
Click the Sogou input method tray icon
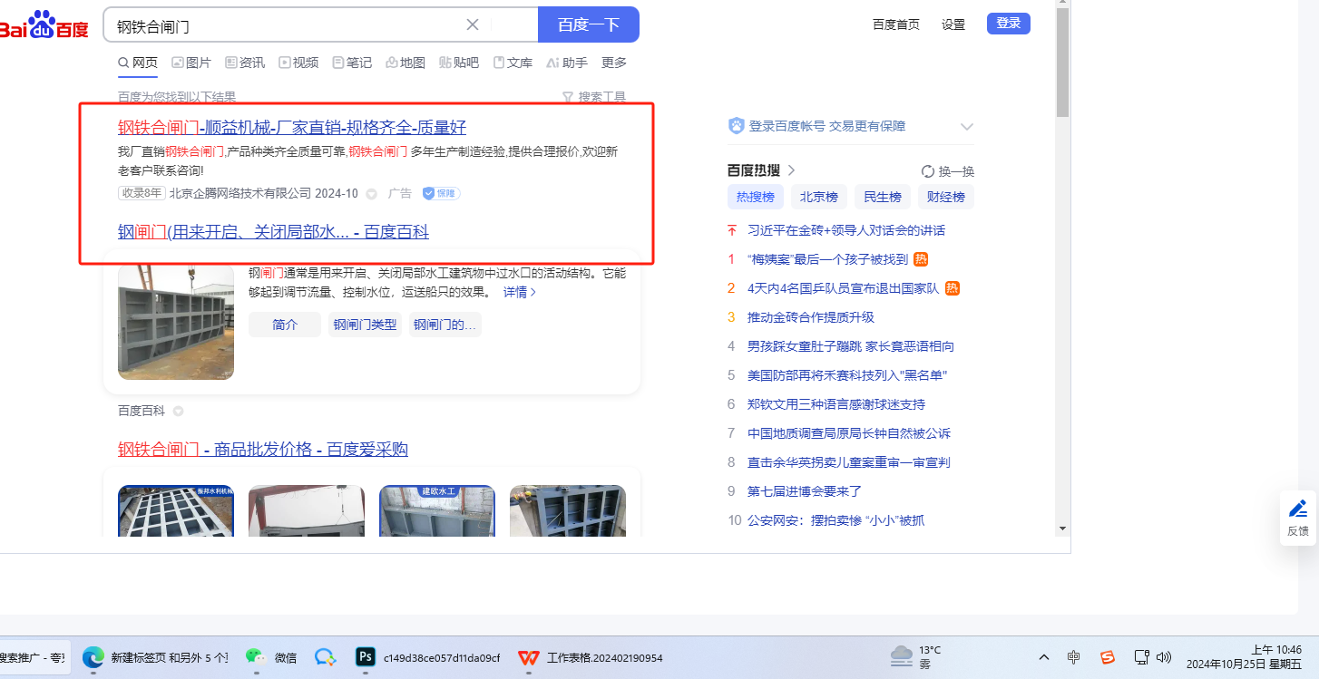tap(1108, 656)
